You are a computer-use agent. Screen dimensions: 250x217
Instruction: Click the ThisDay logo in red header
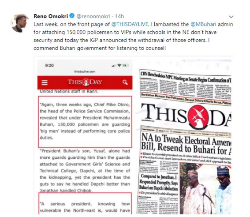coord(85,82)
